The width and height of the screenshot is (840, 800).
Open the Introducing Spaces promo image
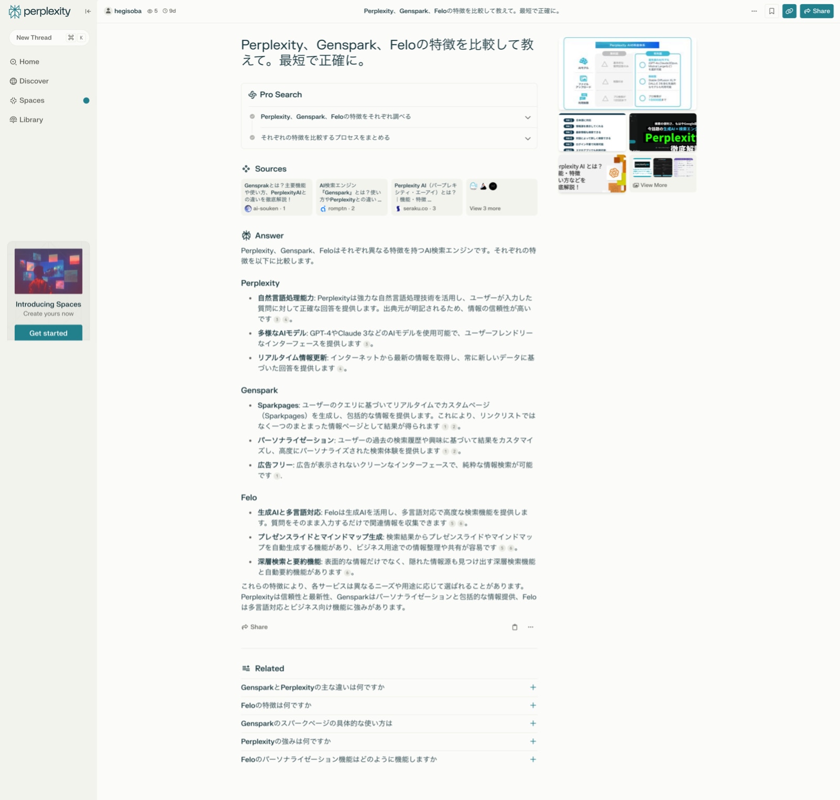(x=48, y=271)
